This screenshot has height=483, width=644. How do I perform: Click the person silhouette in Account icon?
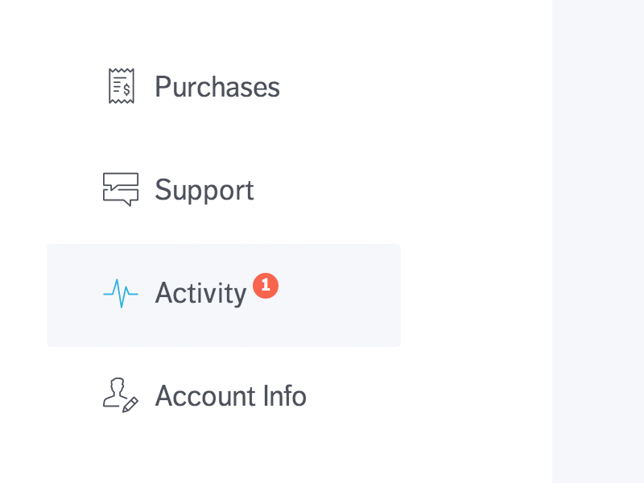pos(115,392)
